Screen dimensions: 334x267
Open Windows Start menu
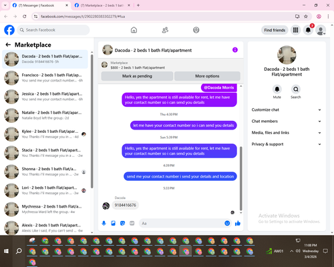[x=6, y=251]
